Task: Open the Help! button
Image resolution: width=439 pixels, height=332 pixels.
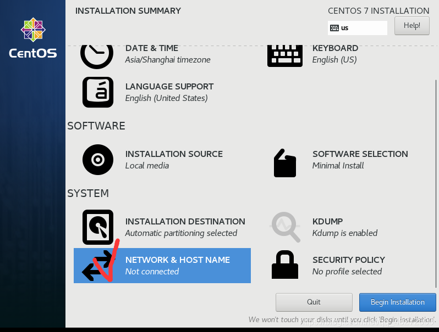Action: [412, 26]
